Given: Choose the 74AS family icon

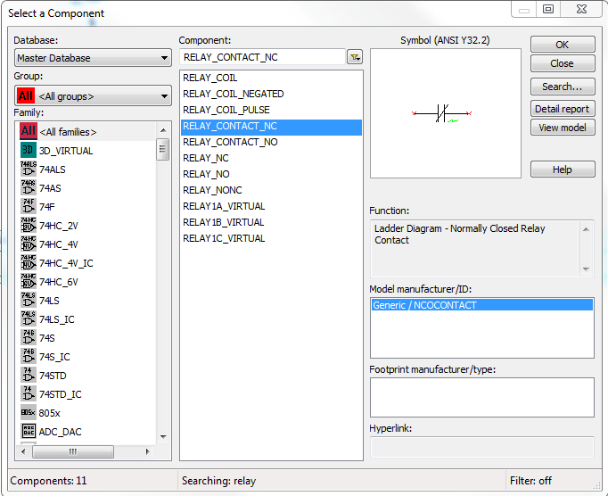Looking at the screenshot, I should (29, 187).
